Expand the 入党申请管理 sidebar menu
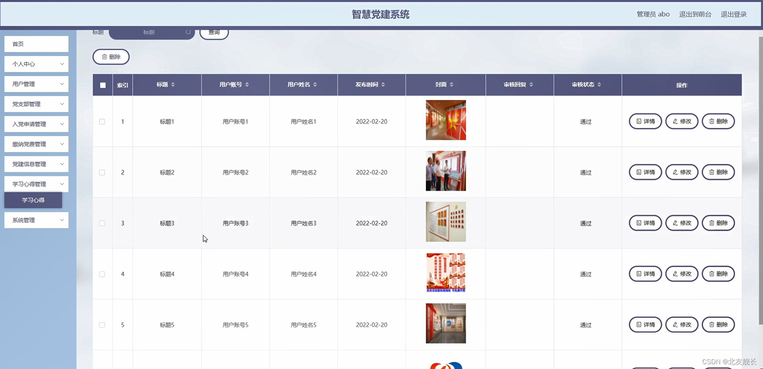Image resolution: width=763 pixels, height=369 pixels. (x=36, y=124)
